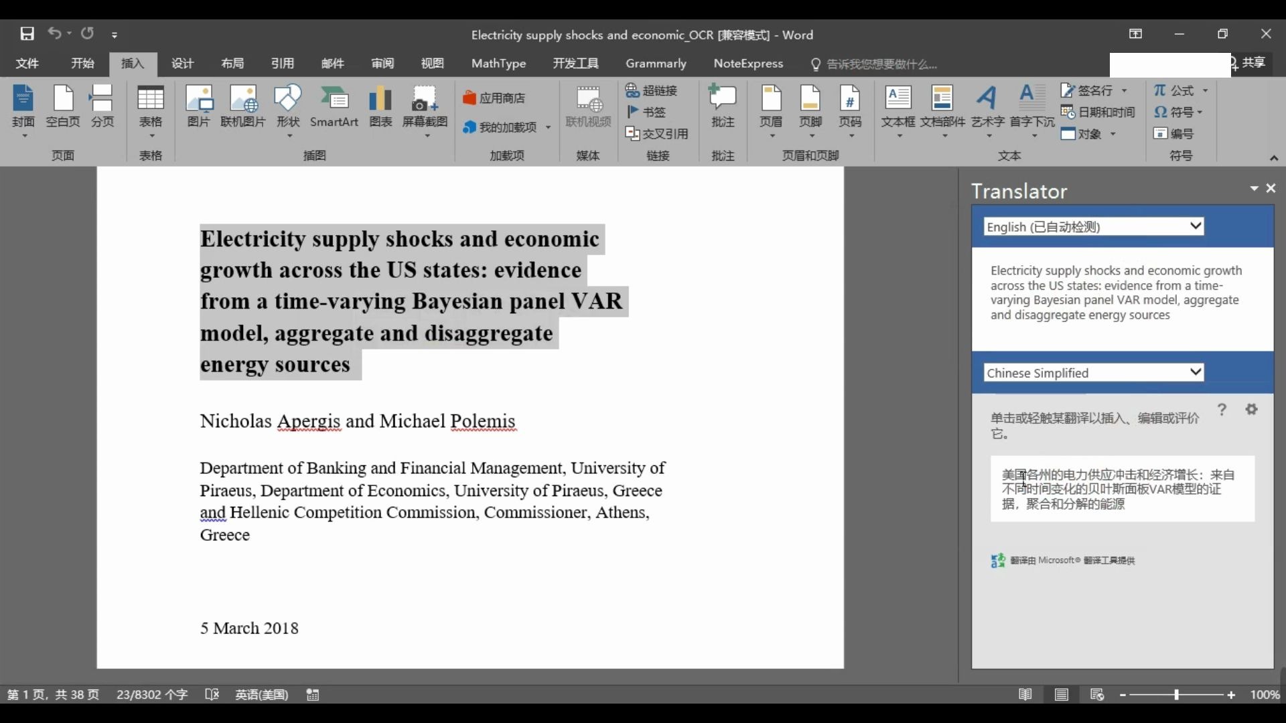Viewport: 1286px width, 723px height.
Task: Open the 设计 ribbon tab
Action: pyautogui.click(x=182, y=64)
